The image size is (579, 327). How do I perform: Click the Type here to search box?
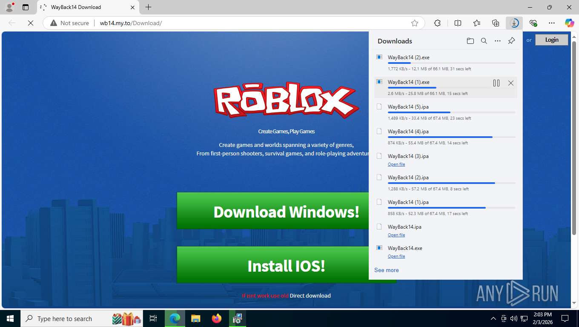click(82, 318)
